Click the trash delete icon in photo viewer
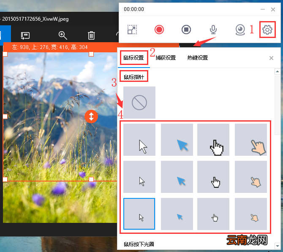Image resolution: width=283 pixels, height=252 pixels. click(x=91, y=35)
